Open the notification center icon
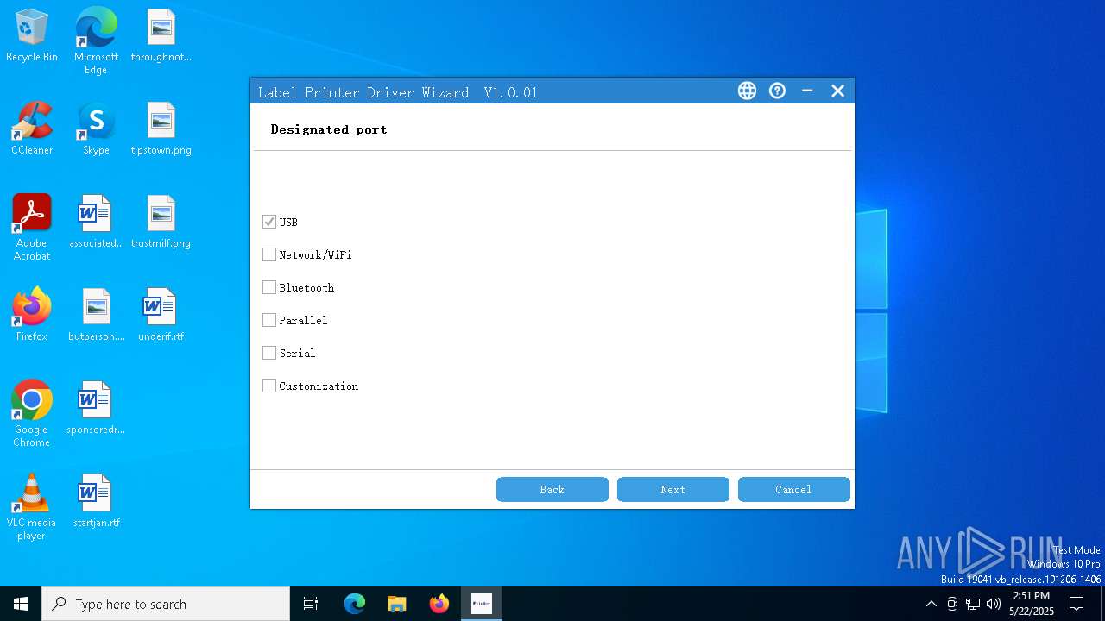The height and width of the screenshot is (621, 1105). pyautogui.click(x=1077, y=604)
